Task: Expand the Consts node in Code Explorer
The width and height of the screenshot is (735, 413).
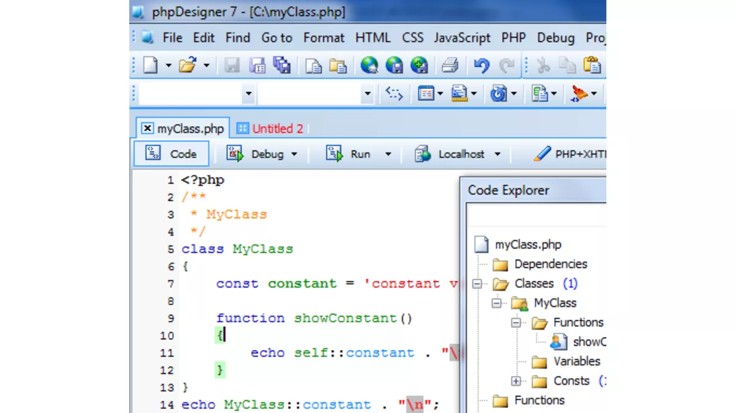Action: [x=516, y=381]
